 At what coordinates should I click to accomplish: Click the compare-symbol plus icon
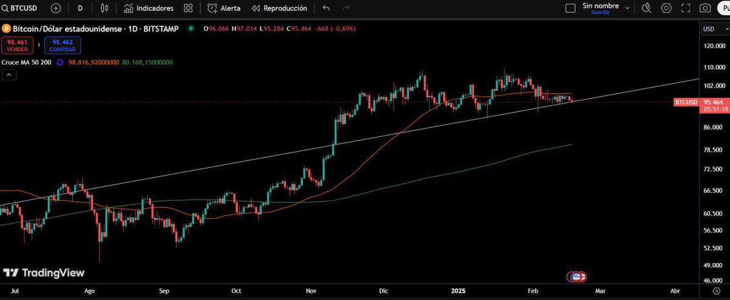(56, 9)
